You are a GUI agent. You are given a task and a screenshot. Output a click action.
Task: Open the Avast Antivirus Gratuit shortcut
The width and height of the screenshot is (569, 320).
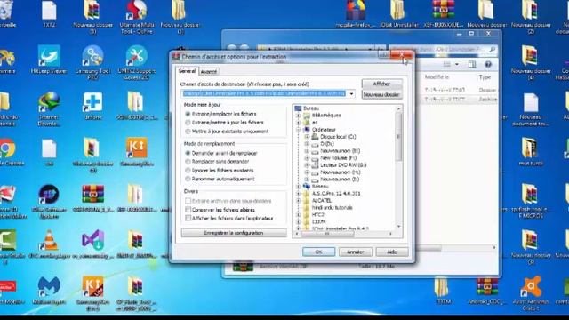(531, 286)
